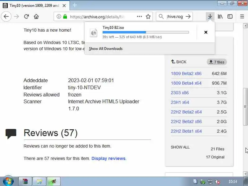248x186 pixels.
Task: Open a new tab with plus button
Action: 75,5
